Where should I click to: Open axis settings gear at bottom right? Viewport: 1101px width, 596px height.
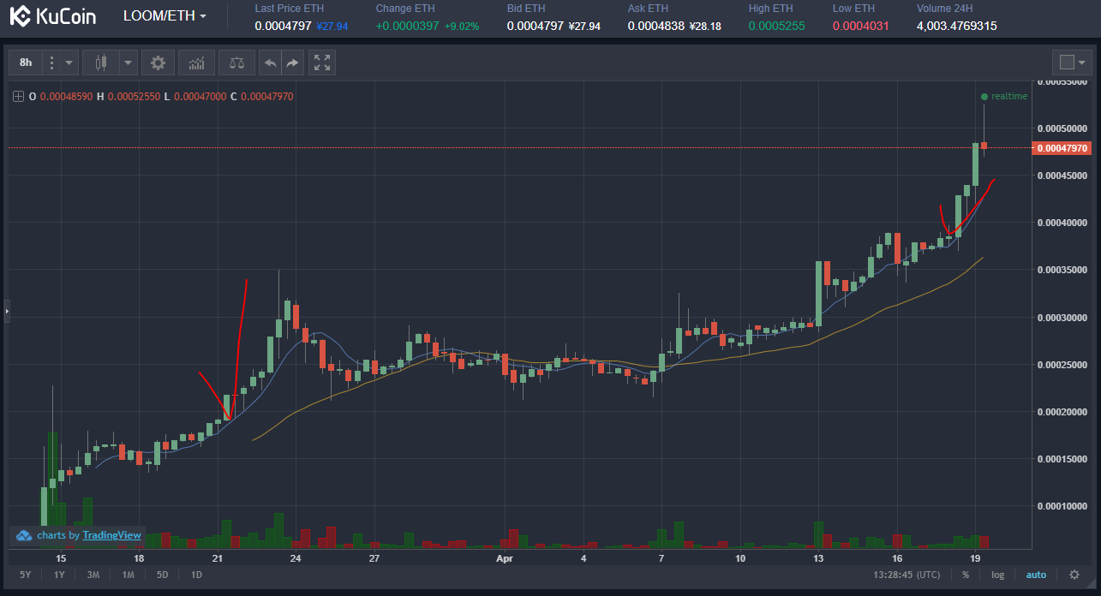pyautogui.click(x=1074, y=575)
